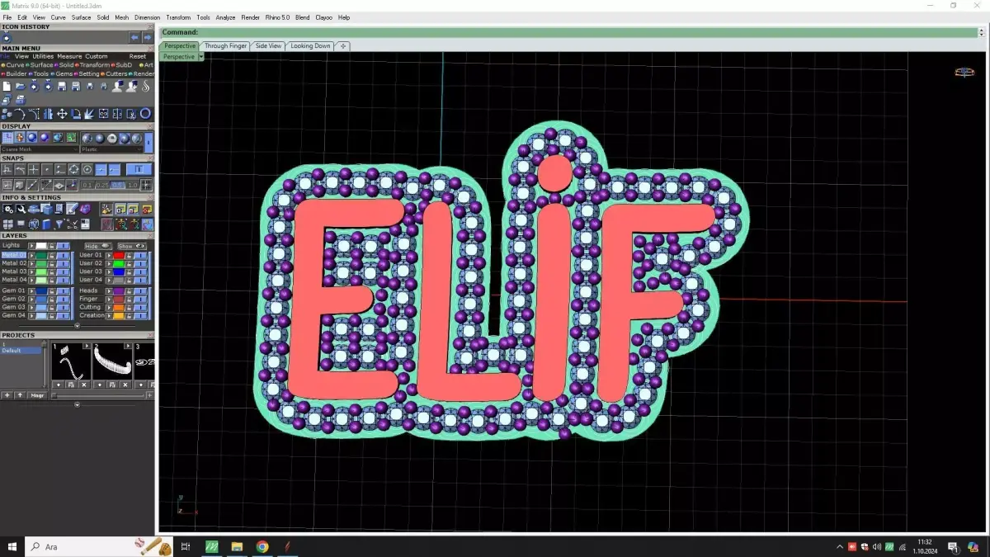Click the four-pane viewport layout icon
The width and height of the screenshot is (990, 557).
pyautogui.click(x=8, y=224)
